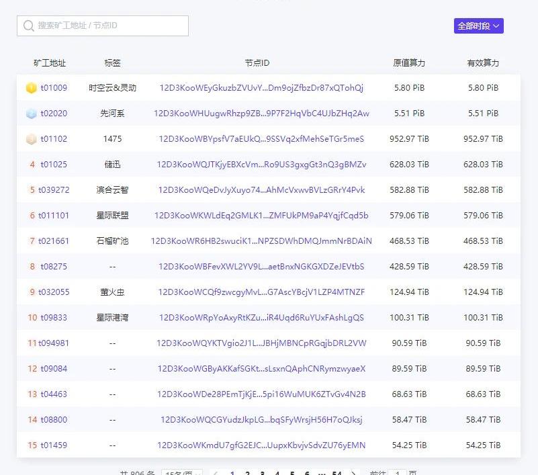
Task: Open last-row miner t01459
Action: pos(54,445)
